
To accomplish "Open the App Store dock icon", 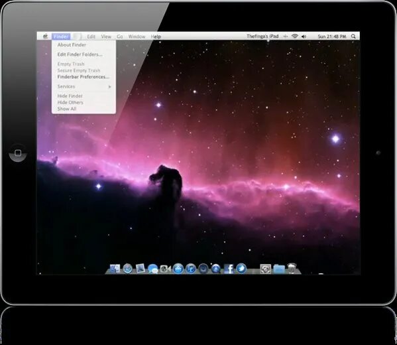I will 178,269.
